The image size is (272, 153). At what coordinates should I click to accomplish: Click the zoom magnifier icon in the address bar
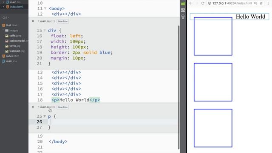point(255,3)
